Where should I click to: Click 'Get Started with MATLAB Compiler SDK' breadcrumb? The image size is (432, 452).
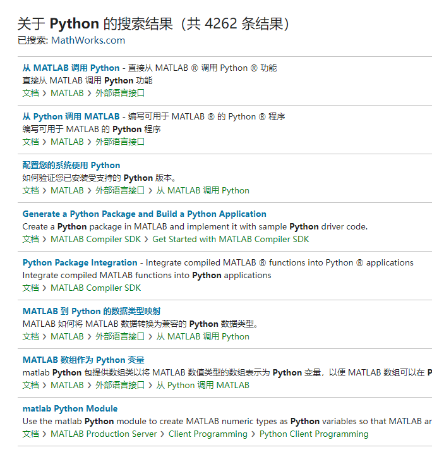coord(231,239)
